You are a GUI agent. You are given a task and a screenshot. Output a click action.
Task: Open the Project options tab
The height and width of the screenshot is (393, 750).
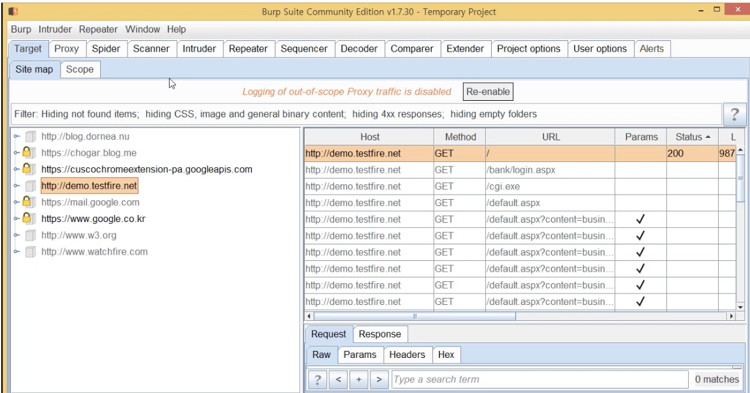529,49
